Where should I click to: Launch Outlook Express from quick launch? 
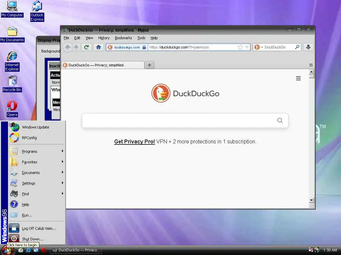[36, 250]
